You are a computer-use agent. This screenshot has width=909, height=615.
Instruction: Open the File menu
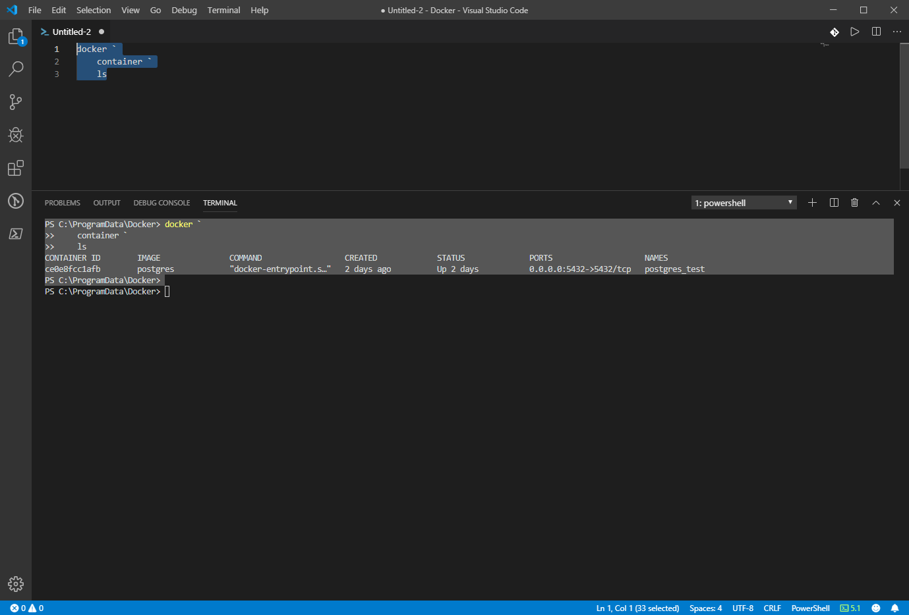point(35,10)
